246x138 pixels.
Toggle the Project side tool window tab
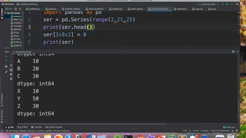coord(2,13)
